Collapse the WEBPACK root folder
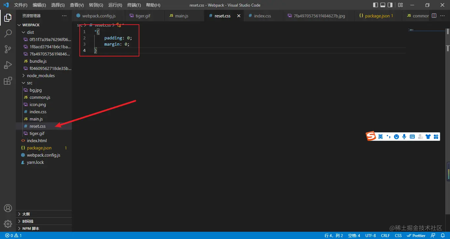This screenshot has height=239, width=450. (44, 25)
